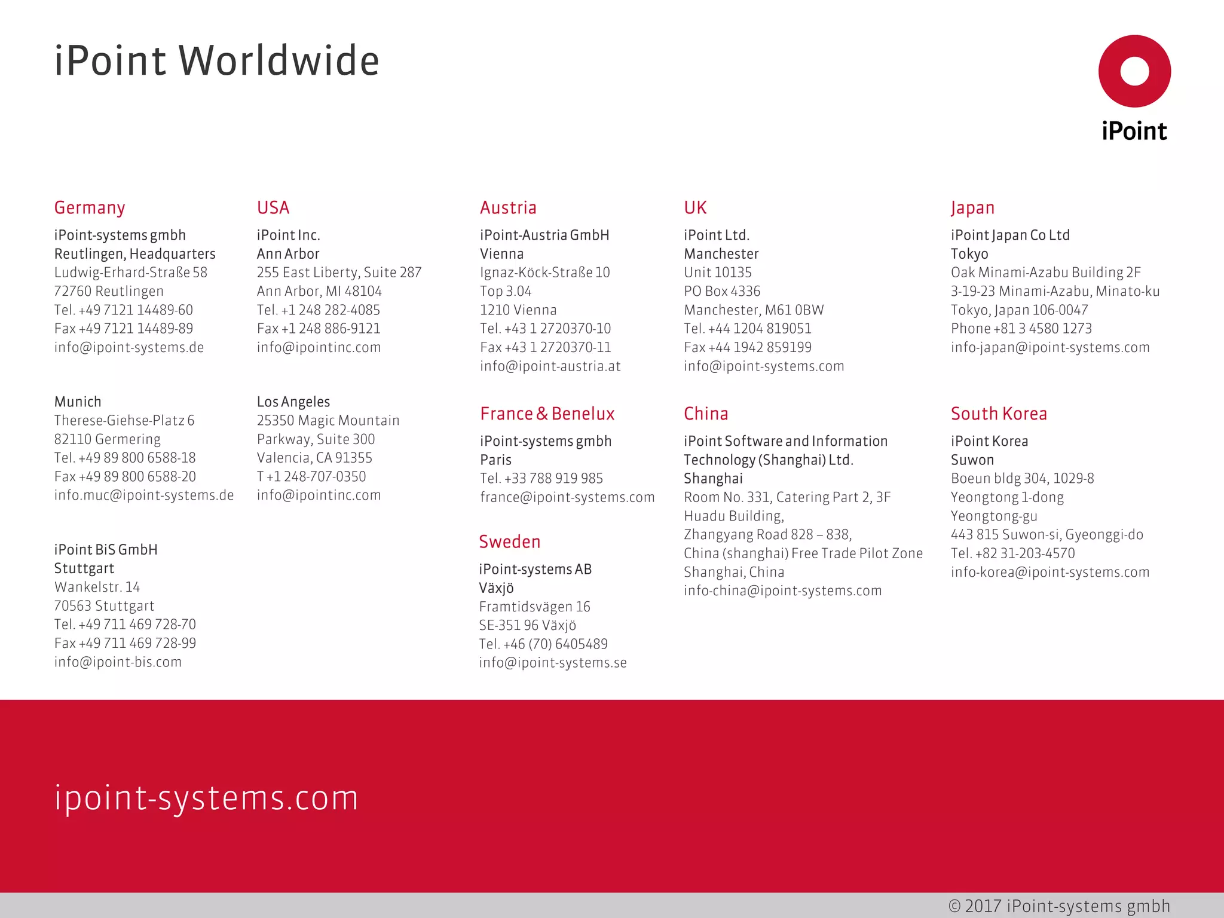Image resolution: width=1224 pixels, height=918 pixels.
Task: Click the info-japan@ipoint-systems.com email
Action: coord(1050,347)
